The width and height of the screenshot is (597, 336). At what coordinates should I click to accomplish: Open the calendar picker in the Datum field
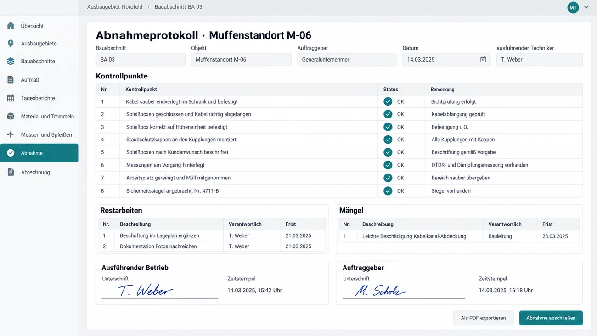pos(483,60)
